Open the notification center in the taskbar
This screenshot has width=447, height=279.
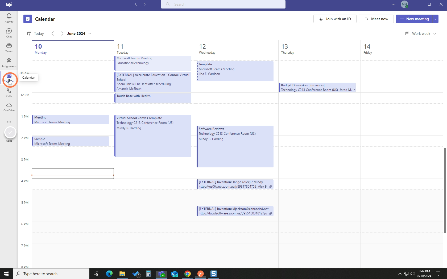pyautogui.click(x=438, y=274)
